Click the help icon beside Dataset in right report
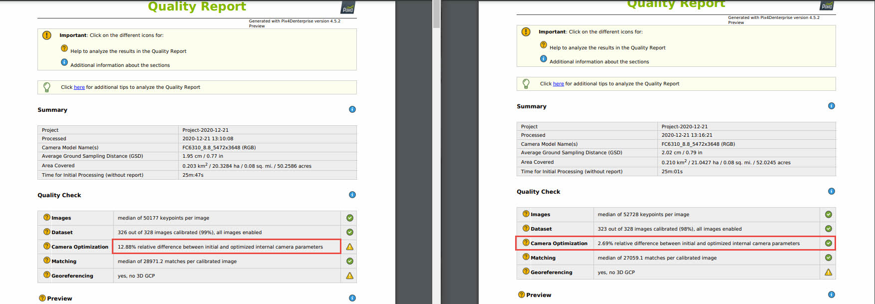The height and width of the screenshot is (304, 875). [526, 228]
